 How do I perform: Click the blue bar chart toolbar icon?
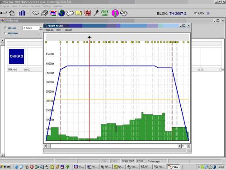point(22,13)
